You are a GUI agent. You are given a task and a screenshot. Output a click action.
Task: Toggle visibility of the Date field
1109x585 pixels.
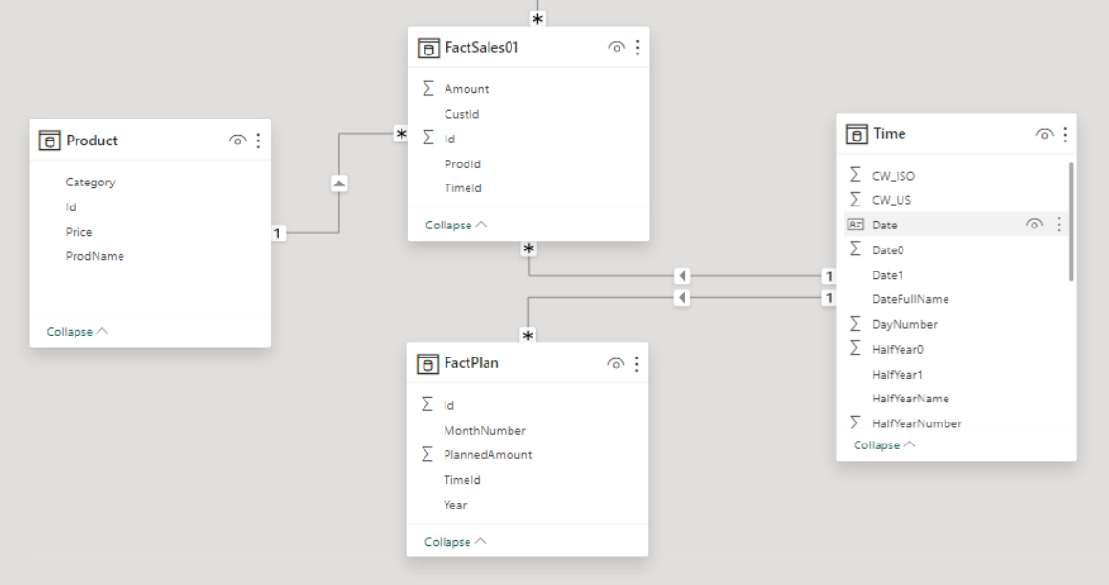coord(1033,225)
